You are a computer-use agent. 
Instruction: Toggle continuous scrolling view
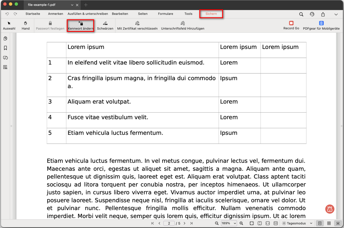(338, 223)
